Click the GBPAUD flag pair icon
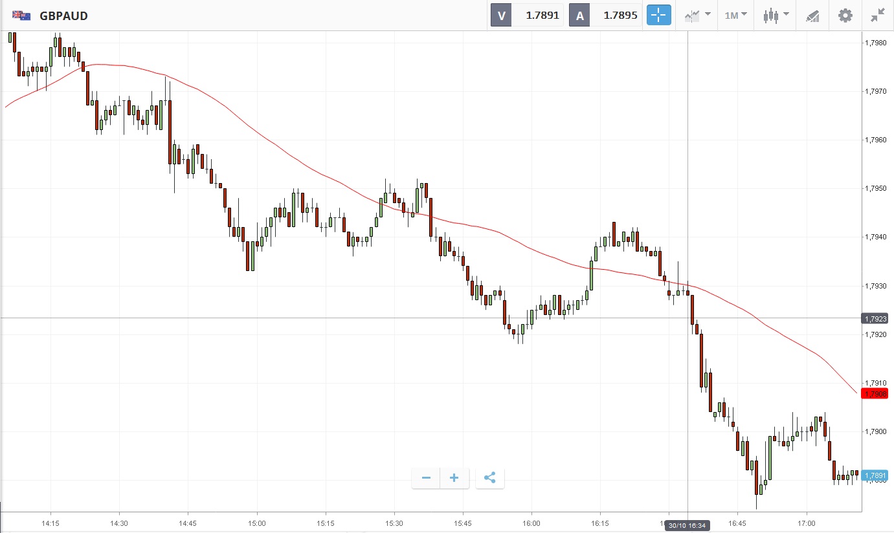This screenshot has height=533, width=894. coord(21,16)
